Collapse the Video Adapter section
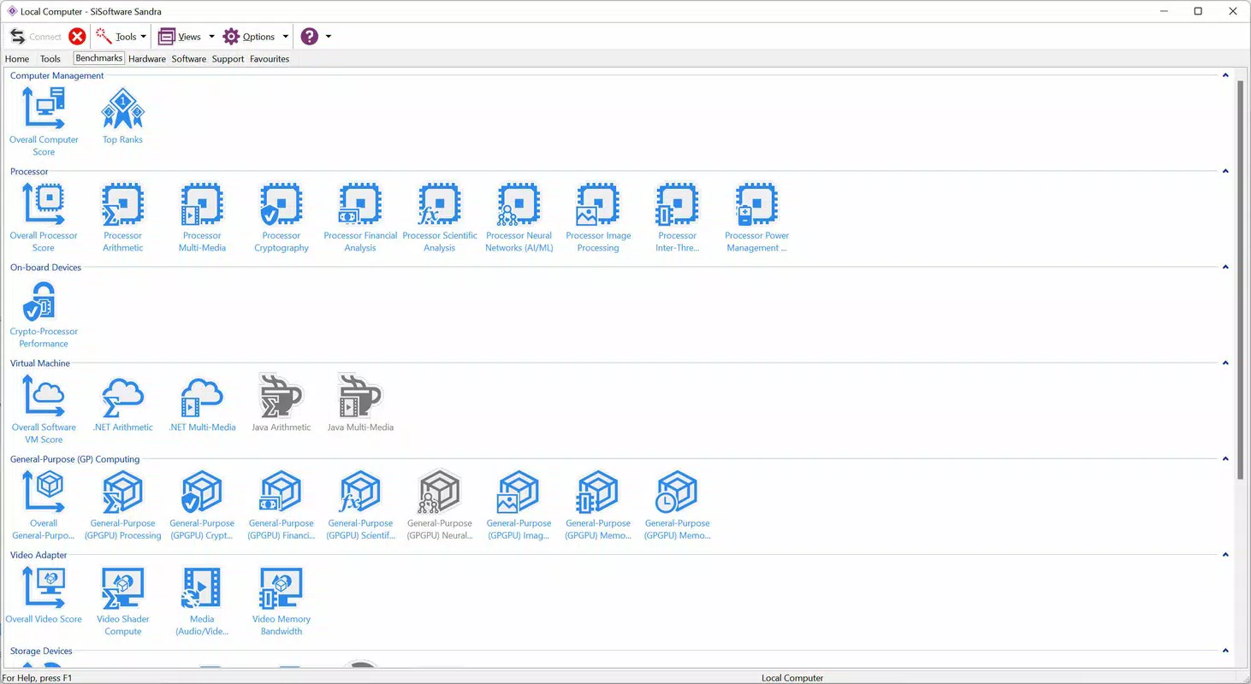Screen dimensions: 1251x684 (x=1225, y=554)
